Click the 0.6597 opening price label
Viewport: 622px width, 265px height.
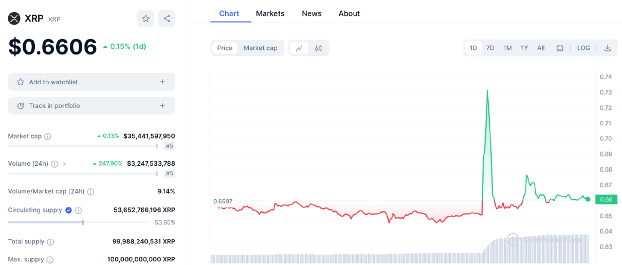tap(223, 201)
